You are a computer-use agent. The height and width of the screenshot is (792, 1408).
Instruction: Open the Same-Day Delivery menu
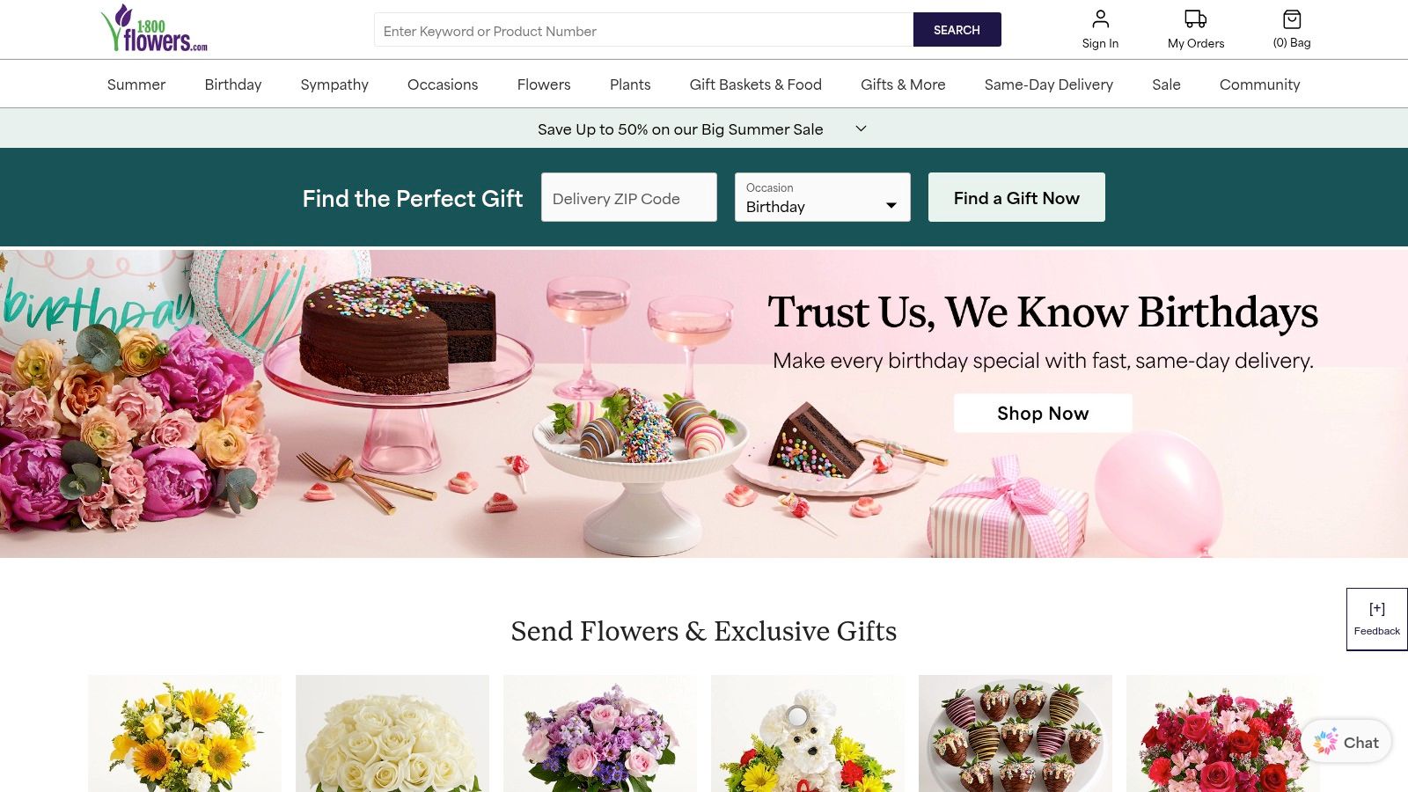tap(1048, 84)
